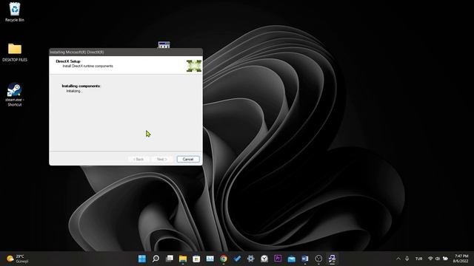Open Microsoft Word from the taskbar
Viewport: 474px width, 266px height.
pyautogui.click(x=305, y=259)
